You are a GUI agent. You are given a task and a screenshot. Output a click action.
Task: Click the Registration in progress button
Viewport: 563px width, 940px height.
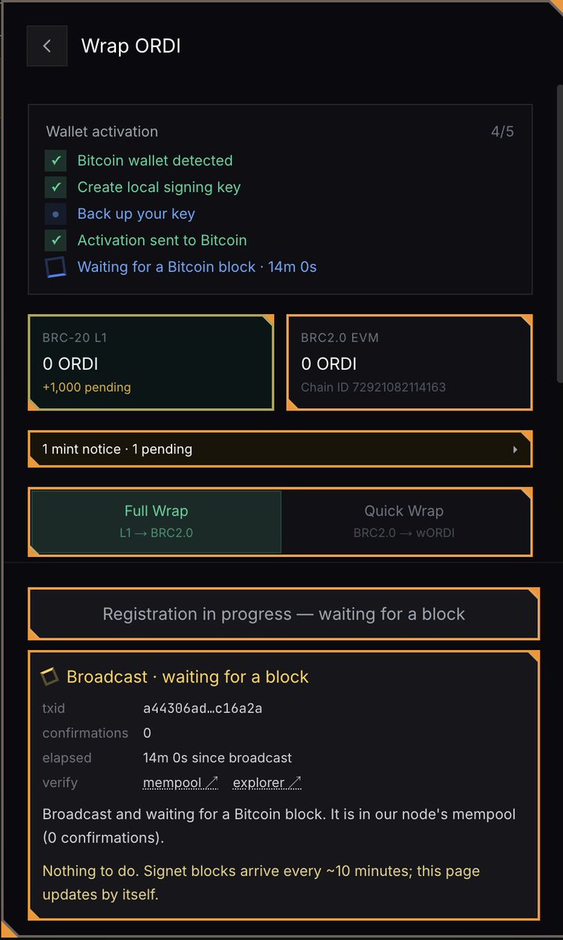(x=283, y=614)
